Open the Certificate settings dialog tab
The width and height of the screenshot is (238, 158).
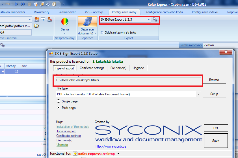pyautogui.click(x=92, y=68)
